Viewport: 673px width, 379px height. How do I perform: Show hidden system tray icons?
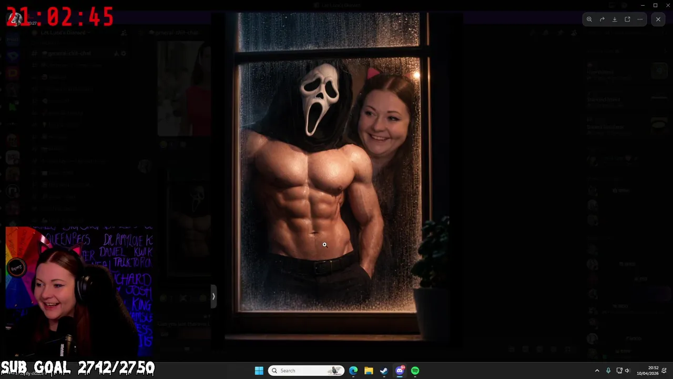[x=597, y=371]
